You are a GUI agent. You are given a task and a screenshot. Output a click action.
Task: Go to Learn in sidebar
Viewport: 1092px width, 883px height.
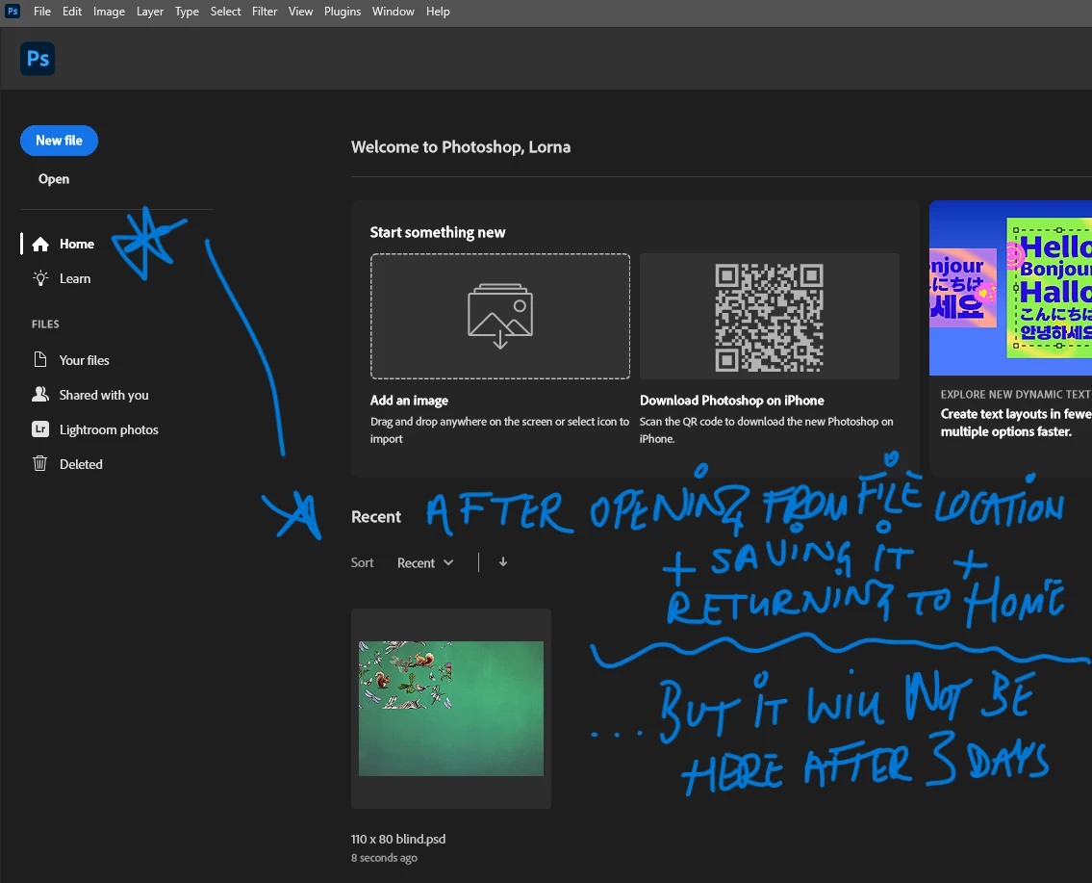[x=75, y=278]
